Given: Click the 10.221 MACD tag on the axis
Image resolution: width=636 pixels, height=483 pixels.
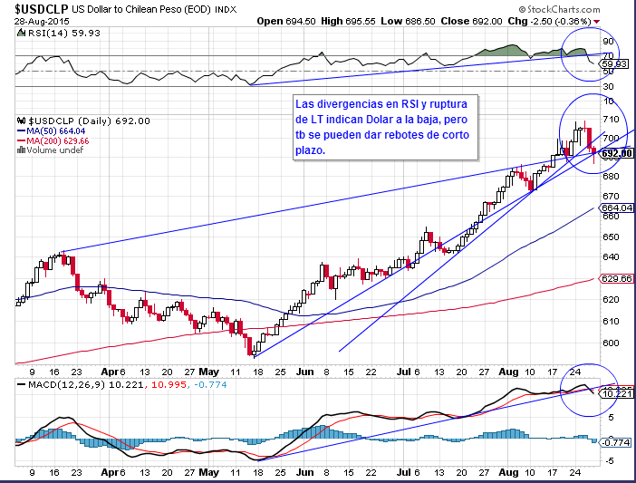Looking at the screenshot, I should click(x=617, y=394).
